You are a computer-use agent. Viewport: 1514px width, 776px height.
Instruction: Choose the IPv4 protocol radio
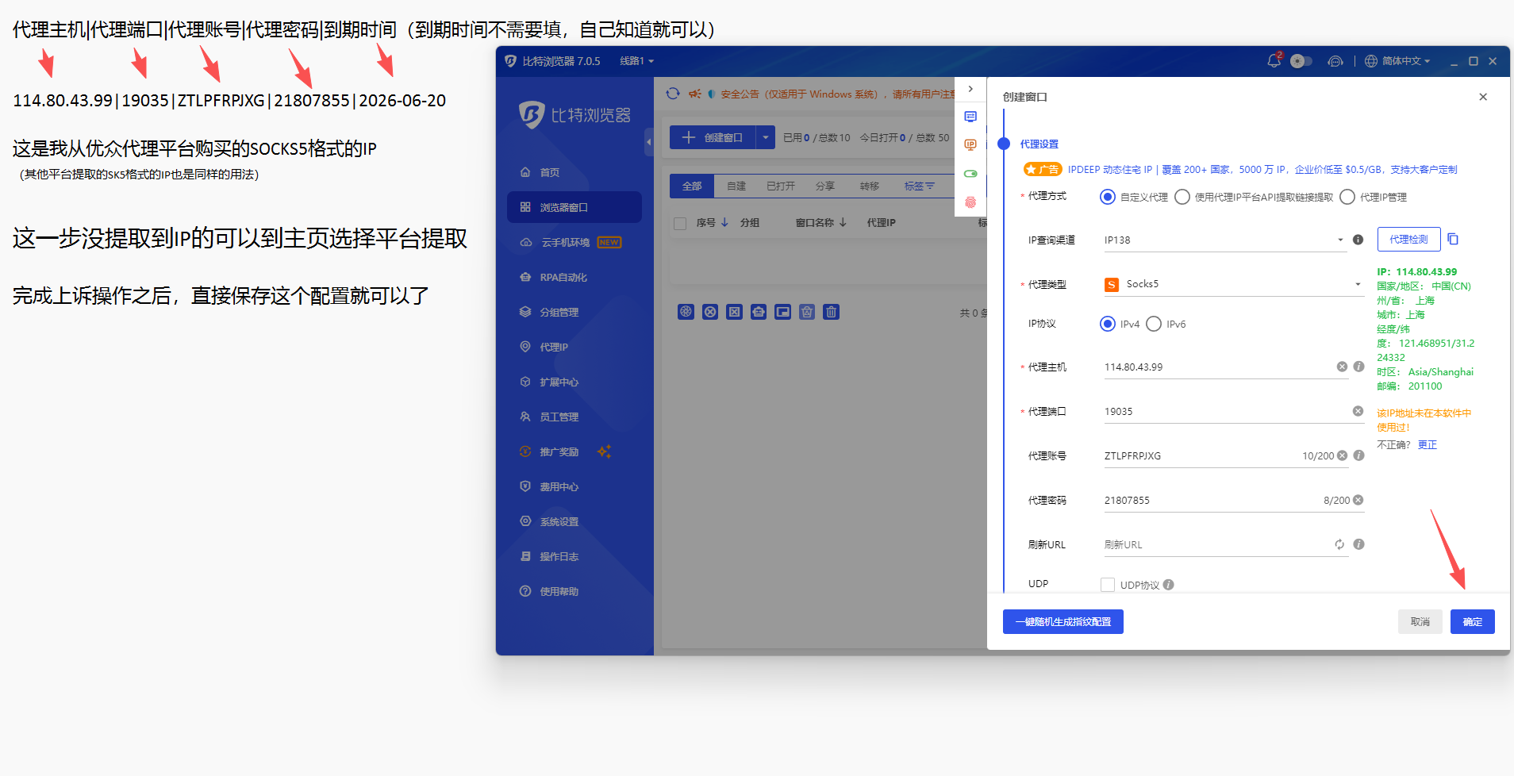[x=1108, y=324]
